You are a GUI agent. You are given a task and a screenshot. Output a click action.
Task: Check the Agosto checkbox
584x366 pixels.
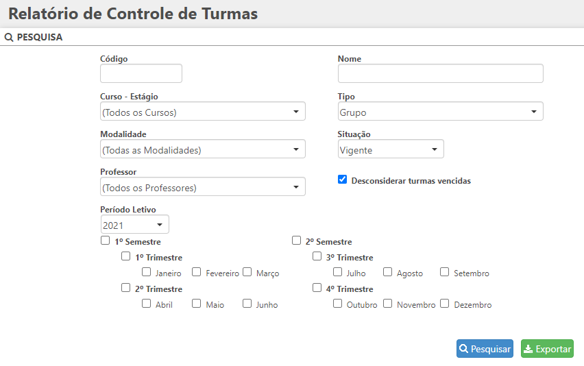pos(388,272)
